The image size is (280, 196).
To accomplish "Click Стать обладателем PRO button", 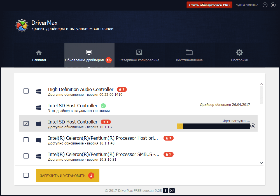I will (209, 5).
